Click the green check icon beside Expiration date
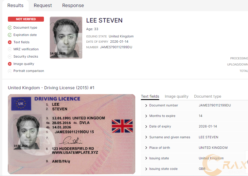Image resolution: width=248 pixels, height=176 pixels. 9,35
